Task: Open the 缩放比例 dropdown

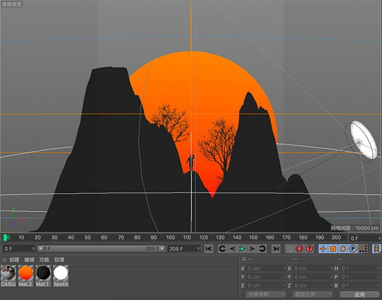Action: tap(313, 294)
